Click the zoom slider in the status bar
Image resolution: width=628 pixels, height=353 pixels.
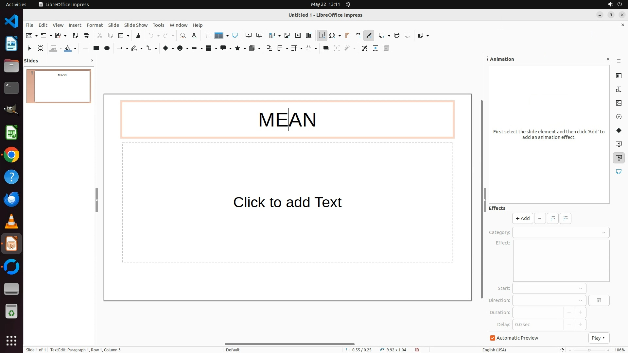coord(589,350)
